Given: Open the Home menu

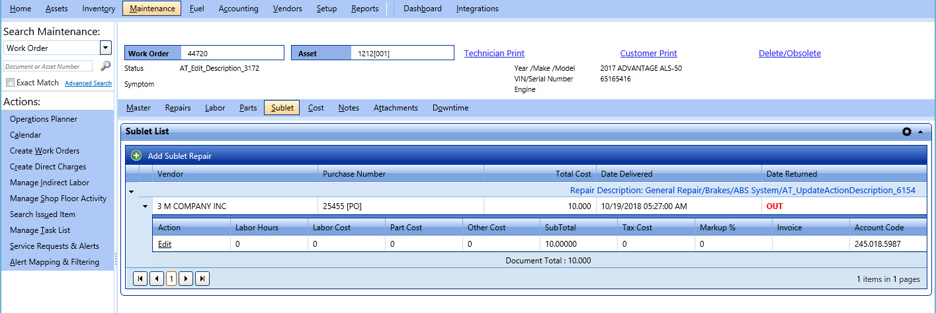Looking at the screenshot, I should [21, 9].
